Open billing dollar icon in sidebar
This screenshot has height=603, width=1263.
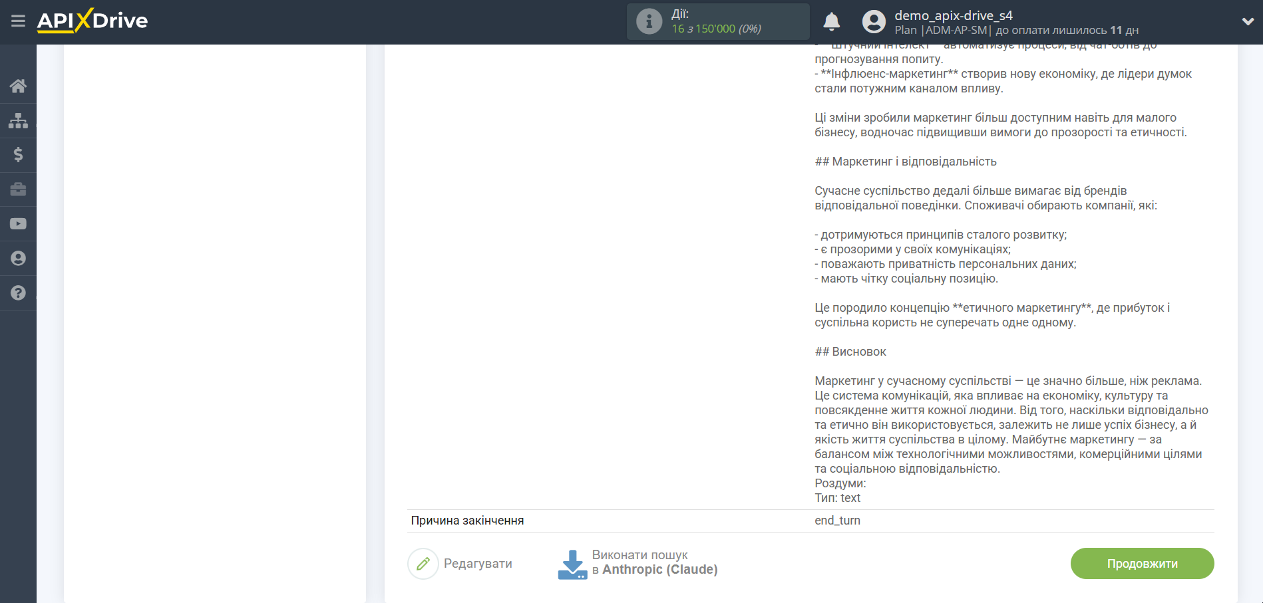pos(18,155)
